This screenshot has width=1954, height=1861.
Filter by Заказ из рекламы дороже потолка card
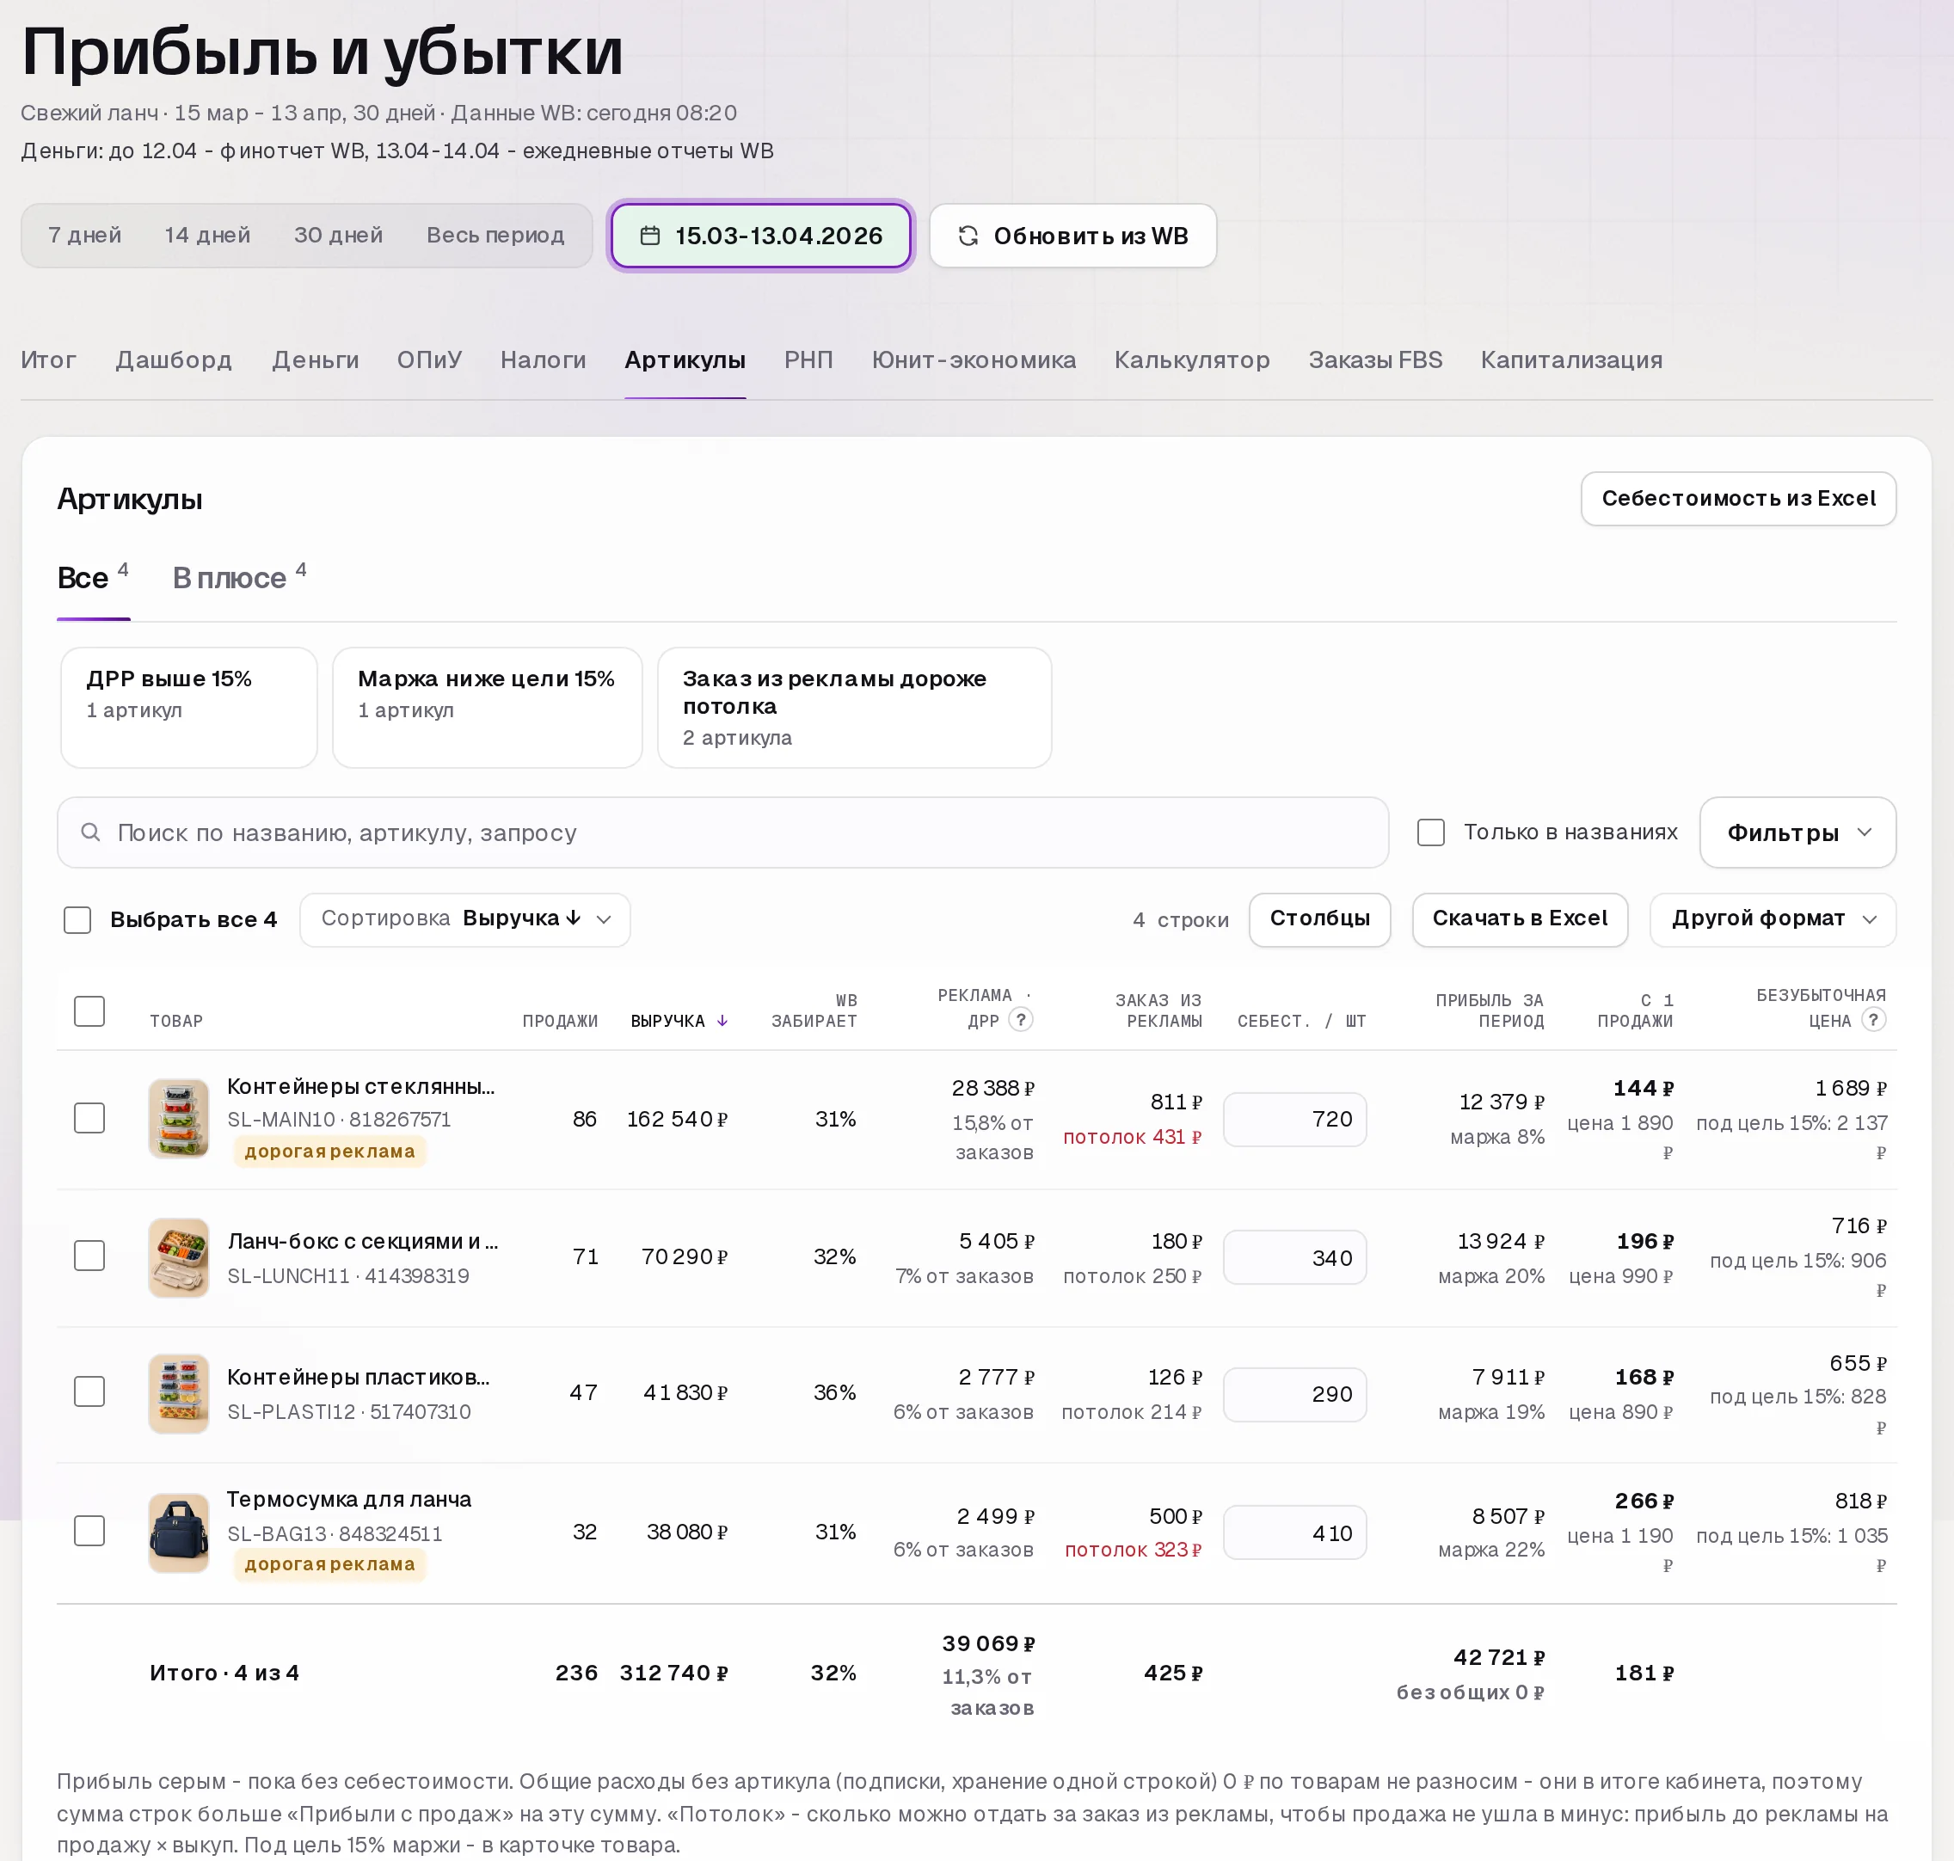[854, 709]
